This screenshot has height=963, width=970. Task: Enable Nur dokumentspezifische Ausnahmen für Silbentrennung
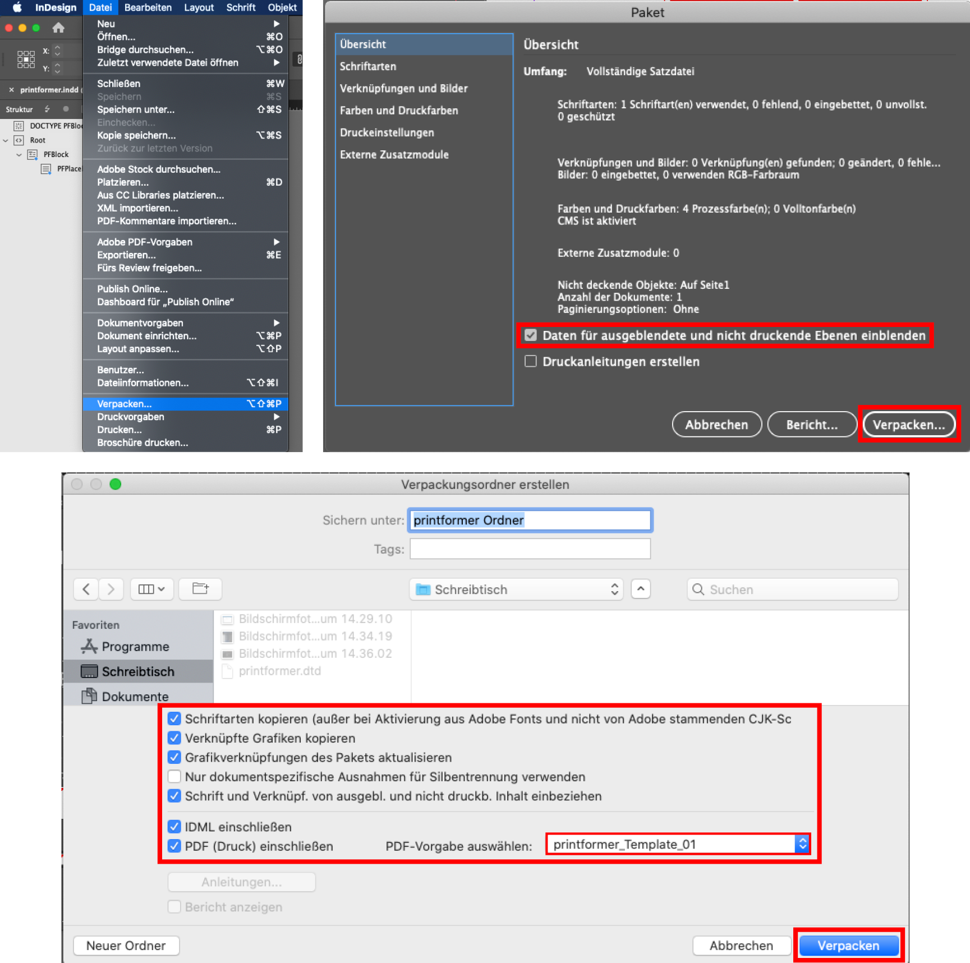[174, 777]
